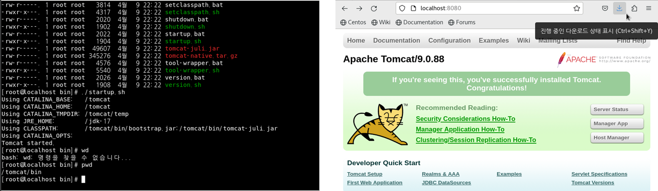Click the Apache Software Foundation logo
This screenshot has width=658, height=191.
[604, 60]
